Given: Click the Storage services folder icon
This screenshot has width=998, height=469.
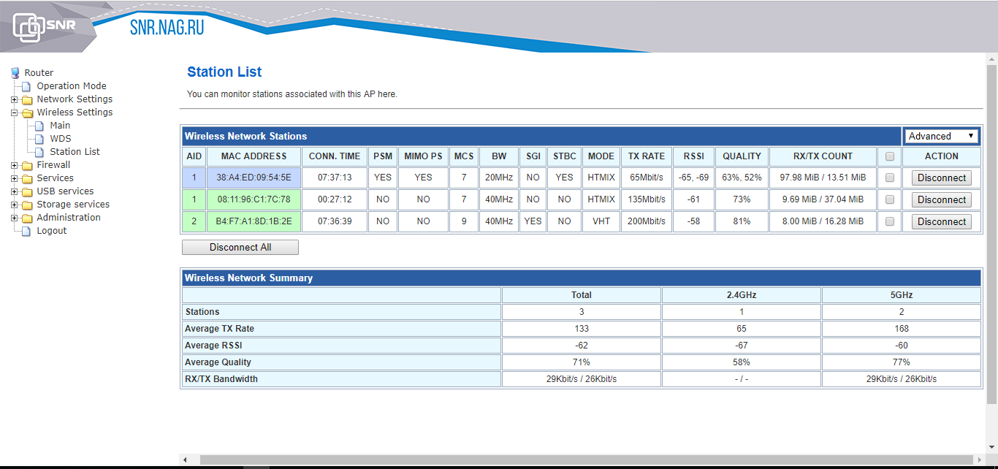Looking at the screenshot, I should (27, 205).
